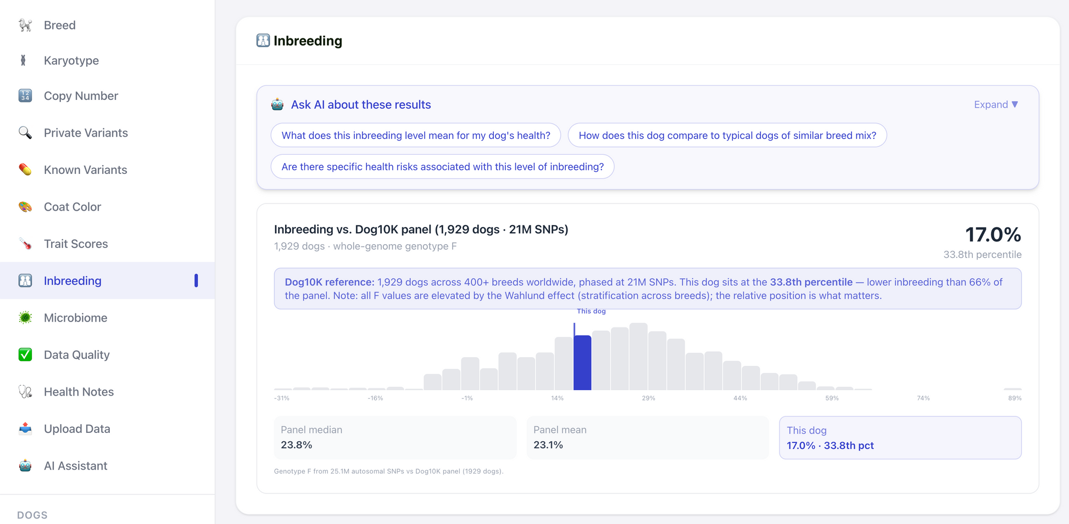1069x524 pixels.
Task: Open Karyotype via its chromosome icon
Action: pyautogui.click(x=24, y=60)
